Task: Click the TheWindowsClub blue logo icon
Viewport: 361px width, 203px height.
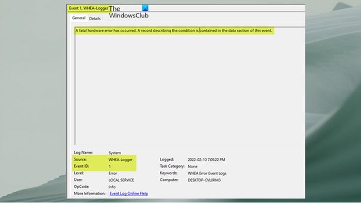Action: click(145, 8)
